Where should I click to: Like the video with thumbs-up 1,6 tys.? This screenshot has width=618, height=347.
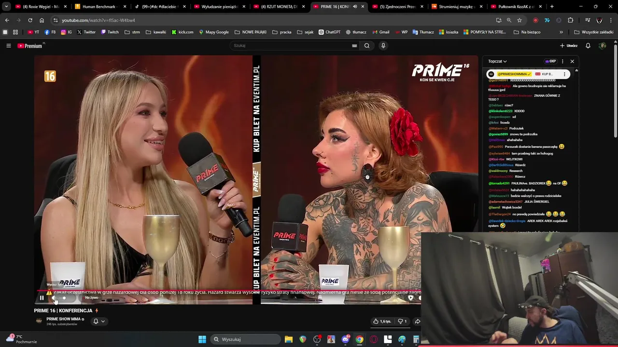[x=382, y=321]
